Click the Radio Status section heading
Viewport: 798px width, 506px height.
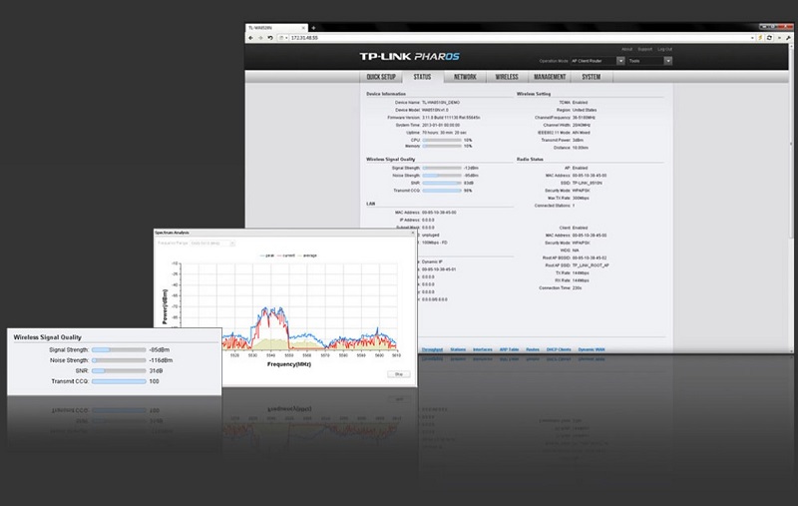click(530, 160)
